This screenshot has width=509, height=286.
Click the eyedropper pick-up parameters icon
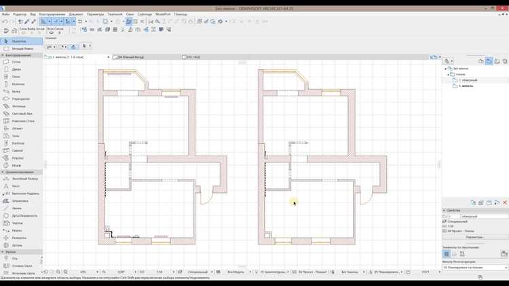(x=27, y=22)
